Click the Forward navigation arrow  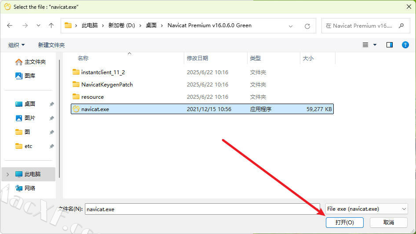tap(25, 25)
